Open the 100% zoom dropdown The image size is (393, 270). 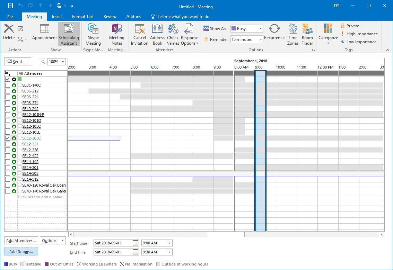[x=63, y=62]
